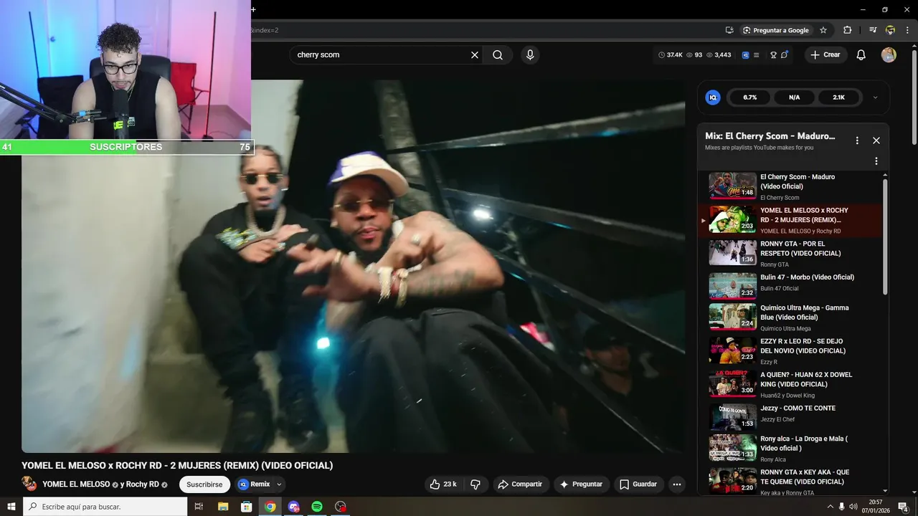The image size is (918, 516).
Task: Open the Chrome profile avatar
Action: (890, 30)
